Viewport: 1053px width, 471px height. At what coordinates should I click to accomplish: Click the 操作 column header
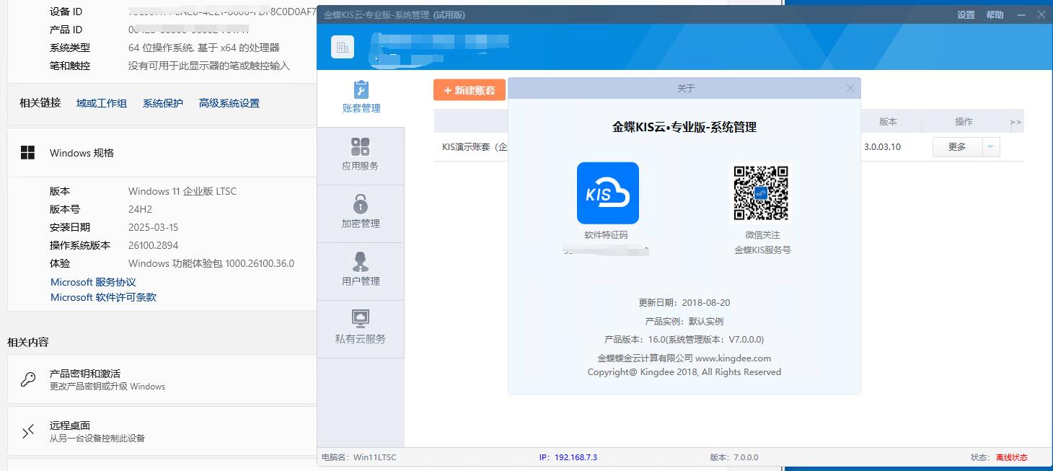964,122
